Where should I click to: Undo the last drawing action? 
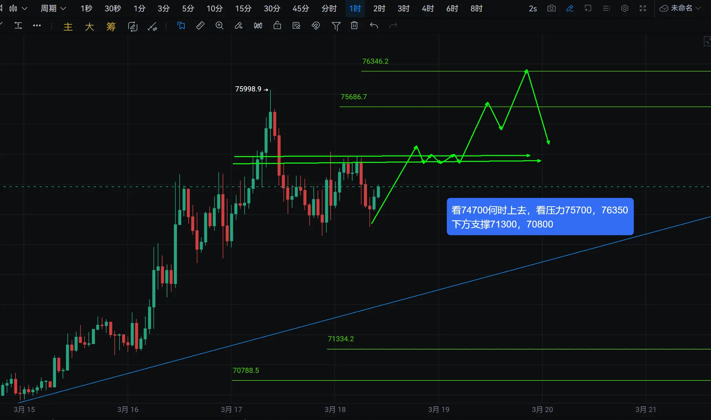(x=374, y=26)
